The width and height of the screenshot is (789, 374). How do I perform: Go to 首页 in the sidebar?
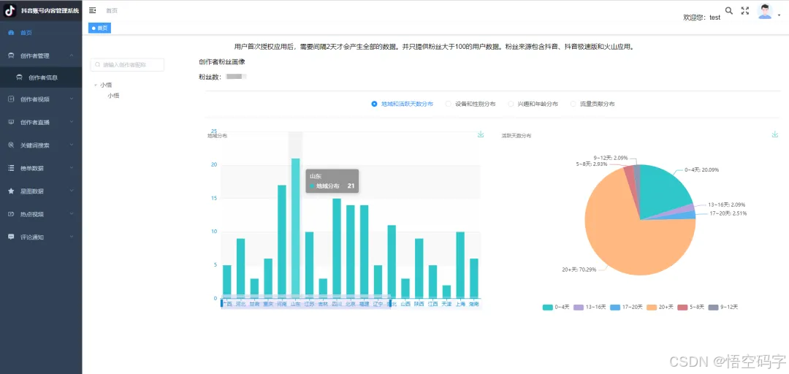[x=41, y=33]
